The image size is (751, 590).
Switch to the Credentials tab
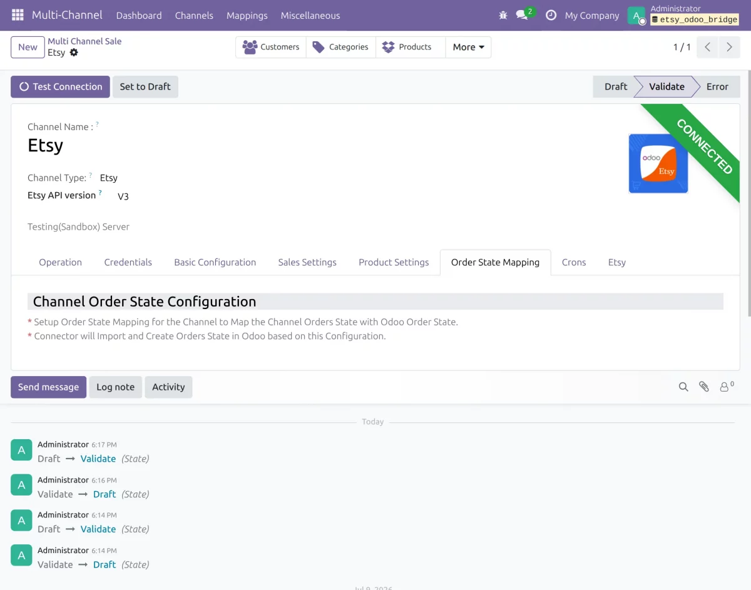(x=128, y=262)
